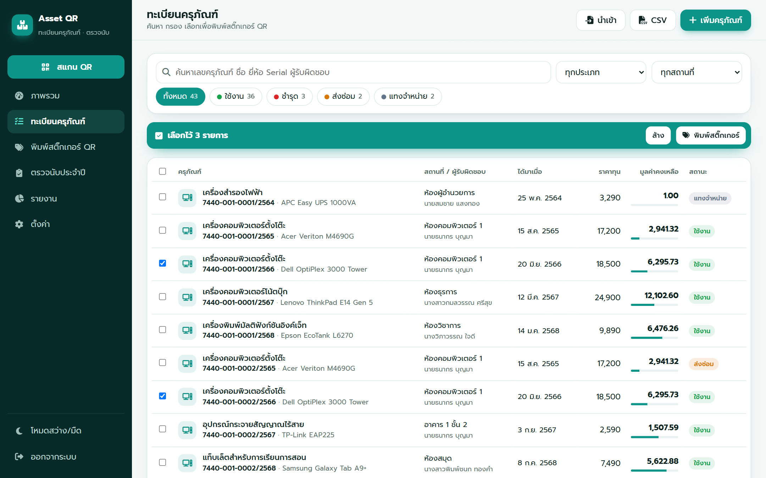The image size is (766, 478).
Task: Open the ทุกประเภท category dropdown
Action: (601, 72)
